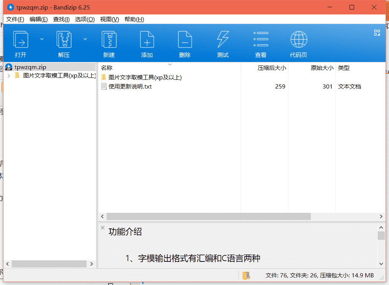Click the compressed size value 259
Screen dimensions: 389x285
[x=280, y=87]
